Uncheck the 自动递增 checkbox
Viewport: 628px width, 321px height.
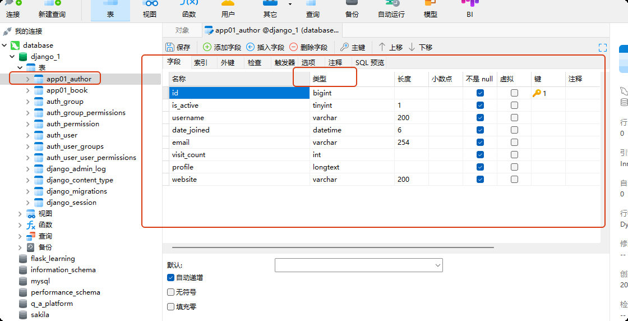pos(170,278)
